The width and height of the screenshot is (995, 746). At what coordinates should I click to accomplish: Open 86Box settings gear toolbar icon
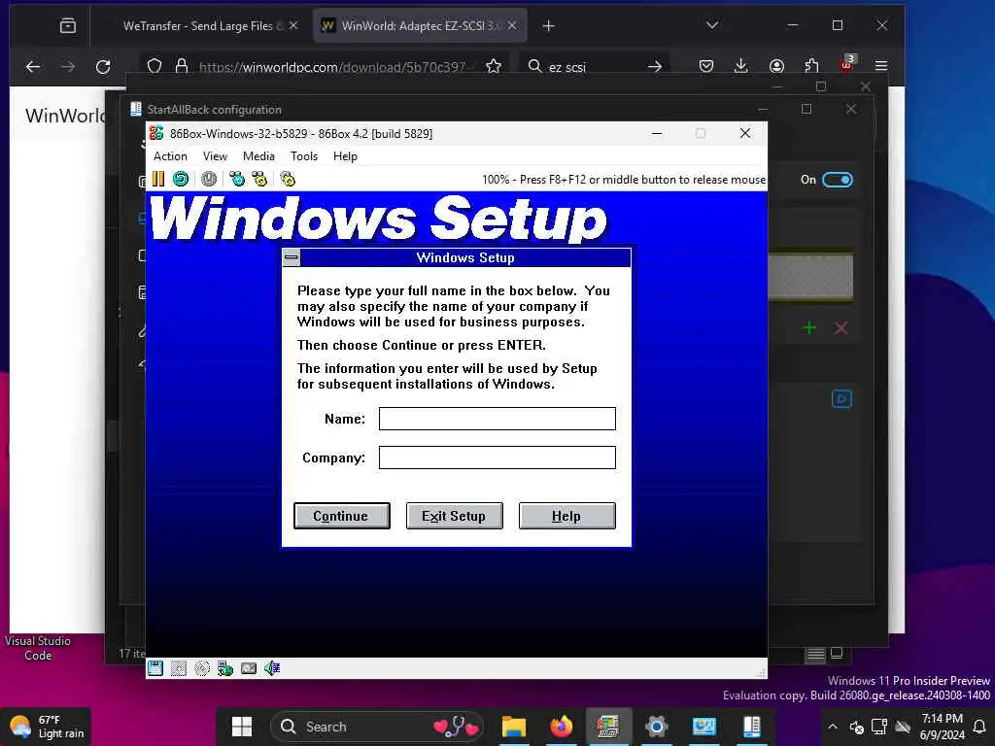[x=288, y=179]
